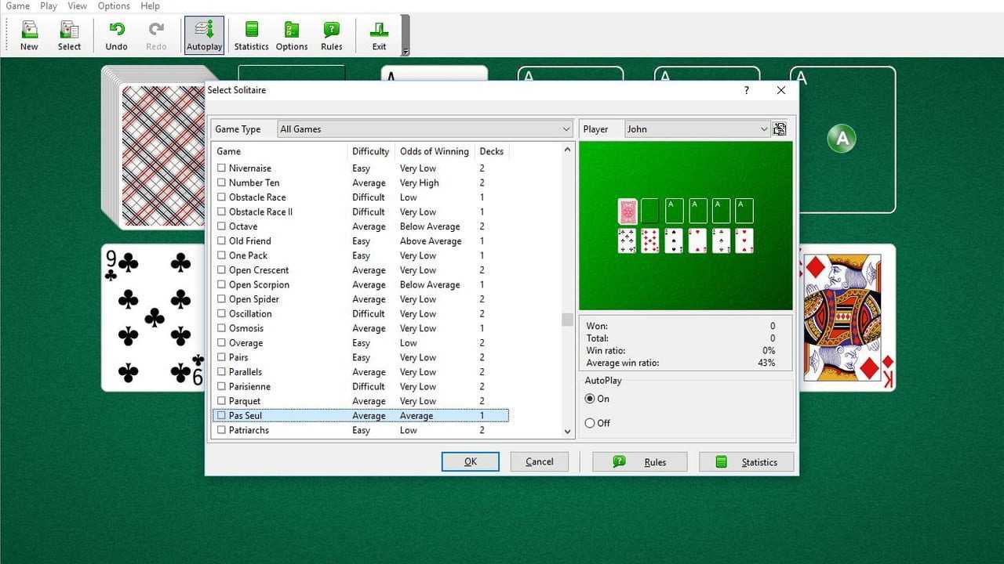Redo the move from toolbar
The width and height of the screenshot is (1004, 564).
[x=156, y=36]
